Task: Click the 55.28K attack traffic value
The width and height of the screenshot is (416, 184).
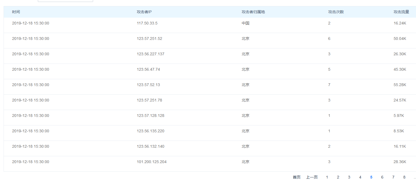Action: pos(400,85)
